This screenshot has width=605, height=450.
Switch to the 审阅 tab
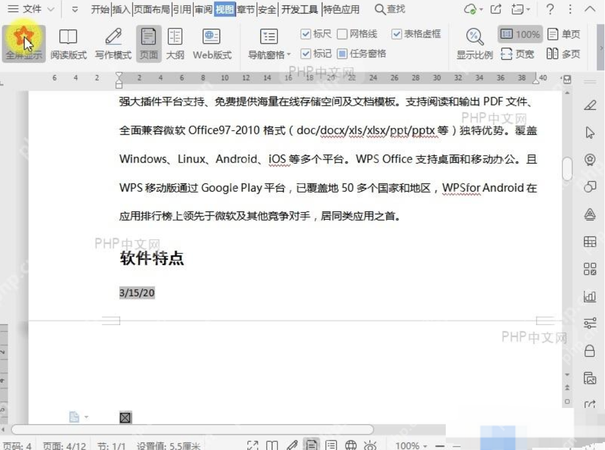click(204, 9)
